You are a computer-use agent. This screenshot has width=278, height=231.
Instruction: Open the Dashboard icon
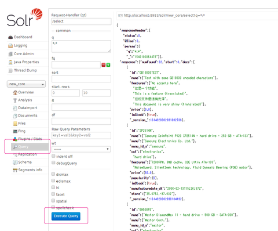tap(10, 37)
